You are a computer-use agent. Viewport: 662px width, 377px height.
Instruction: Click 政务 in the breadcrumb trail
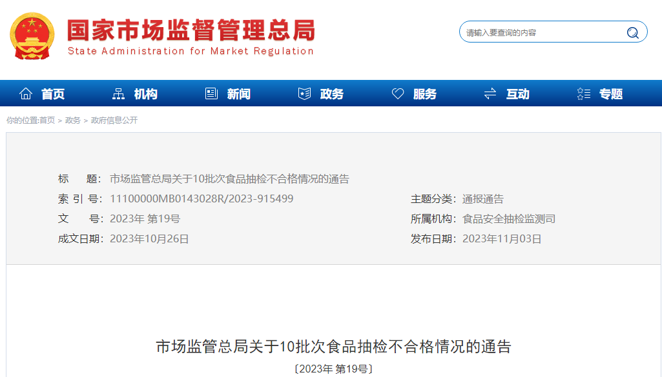(x=73, y=121)
